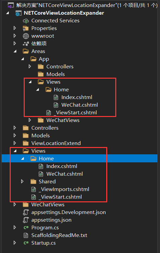Click the Connected Services cloud icon
This screenshot has width=160, height=253.
[26, 21]
